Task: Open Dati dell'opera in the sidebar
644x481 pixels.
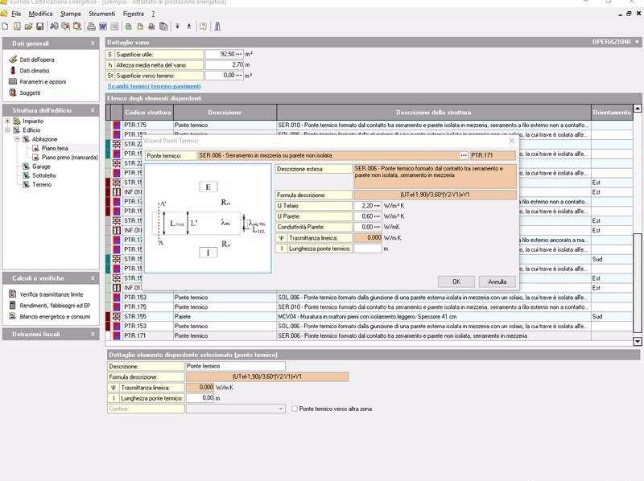Action: [x=37, y=60]
